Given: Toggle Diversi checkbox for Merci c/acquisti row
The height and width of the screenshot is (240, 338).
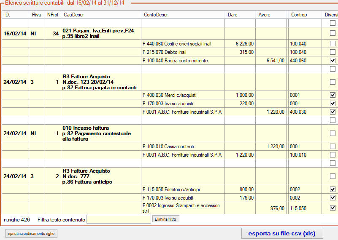Looking at the screenshot, I should 333,95.
